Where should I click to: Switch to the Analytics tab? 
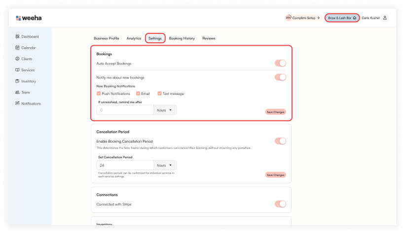[x=134, y=38]
